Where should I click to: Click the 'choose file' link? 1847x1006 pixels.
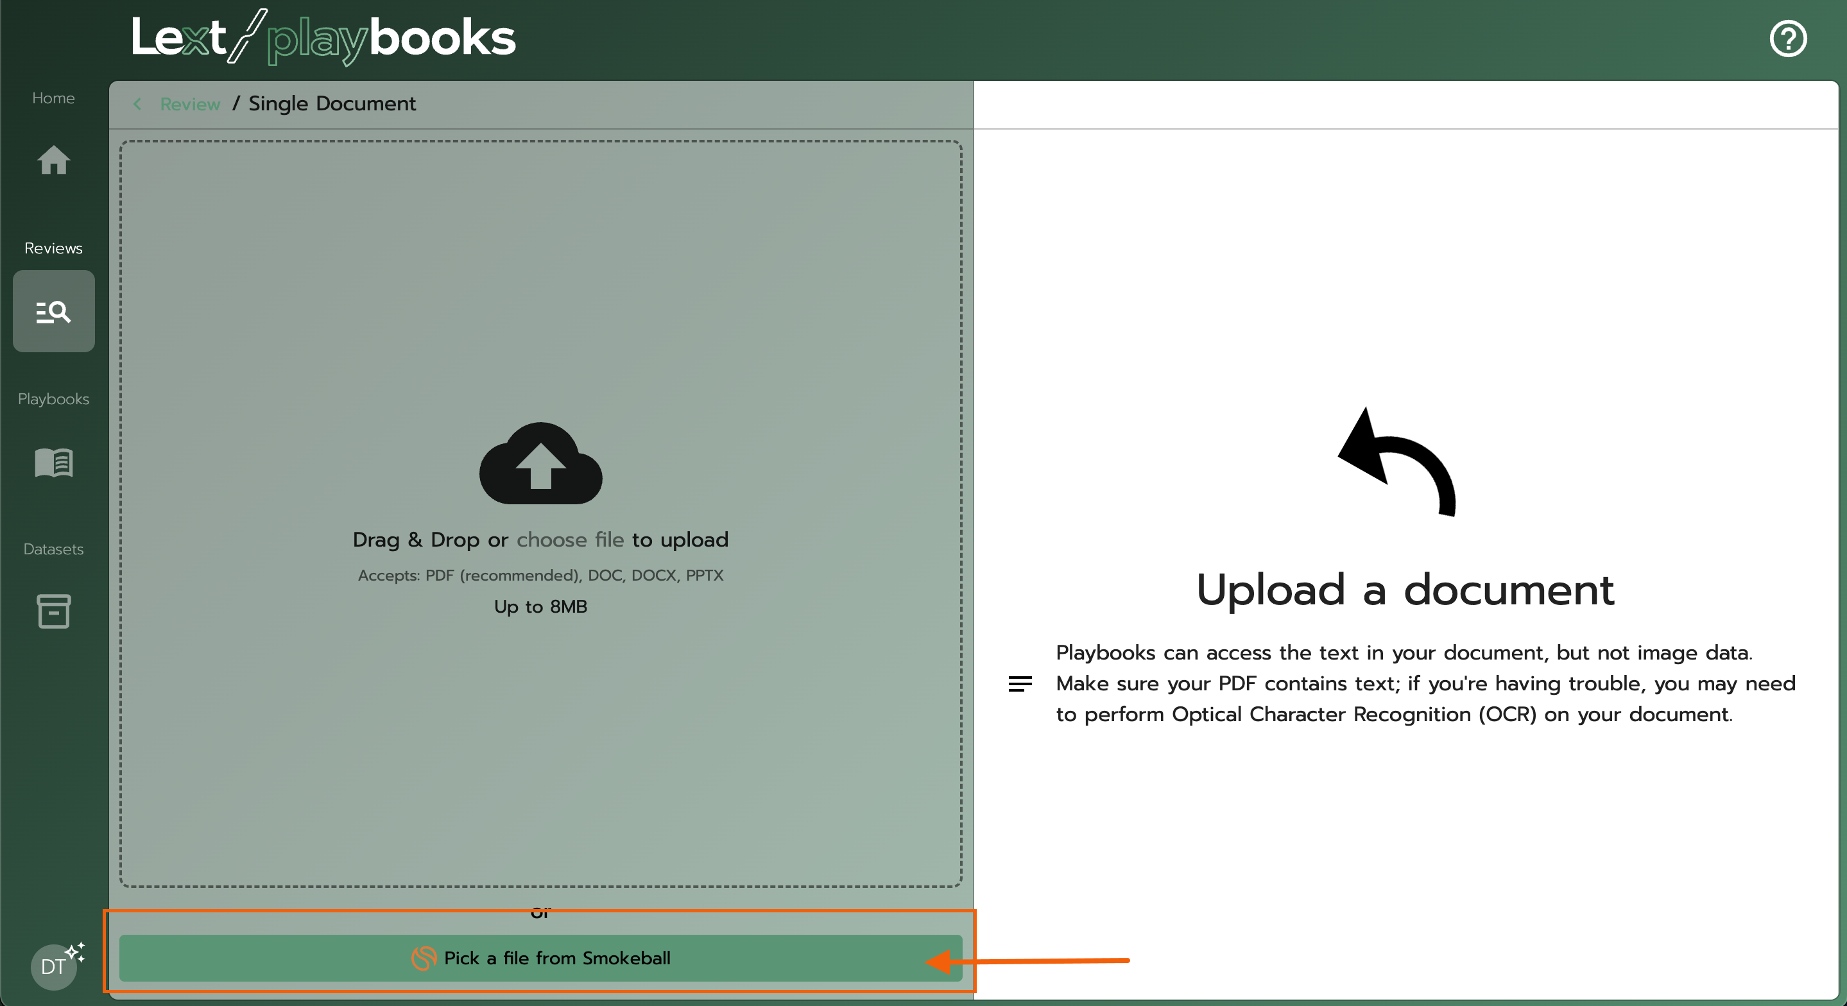570,539
